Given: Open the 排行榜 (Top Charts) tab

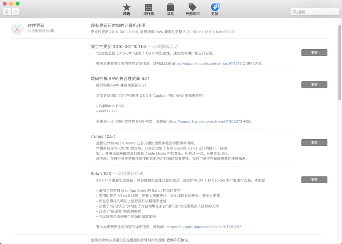Looking at the screenshot, I should (149, 9).
